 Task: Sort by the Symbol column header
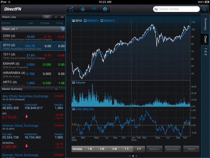pos(6,23)
